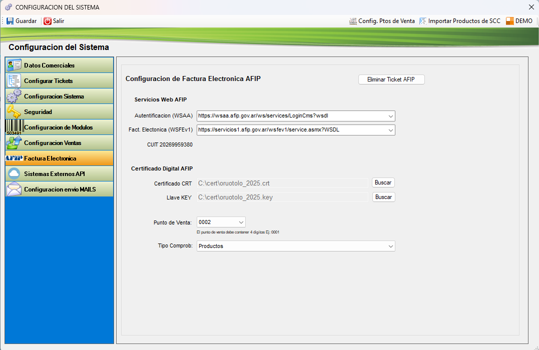Select Configurar Tickets in sidebar
Image resolution: width=539 pixels, height=350 pixels.
pyautogui.click(x=48, y=81)
